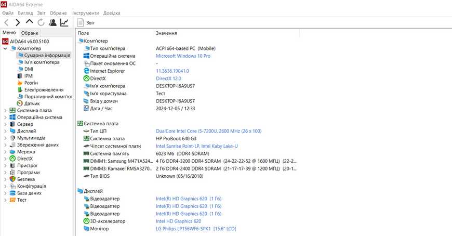Open the Обране menu in menu bar
The height and width of the screenshot is (236, 452).
pyautogui.click(x=58, y=13)
